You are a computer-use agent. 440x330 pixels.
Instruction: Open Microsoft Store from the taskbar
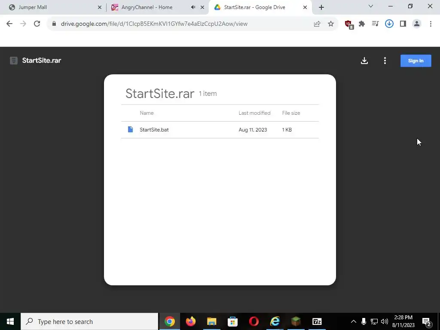point(232,321)
